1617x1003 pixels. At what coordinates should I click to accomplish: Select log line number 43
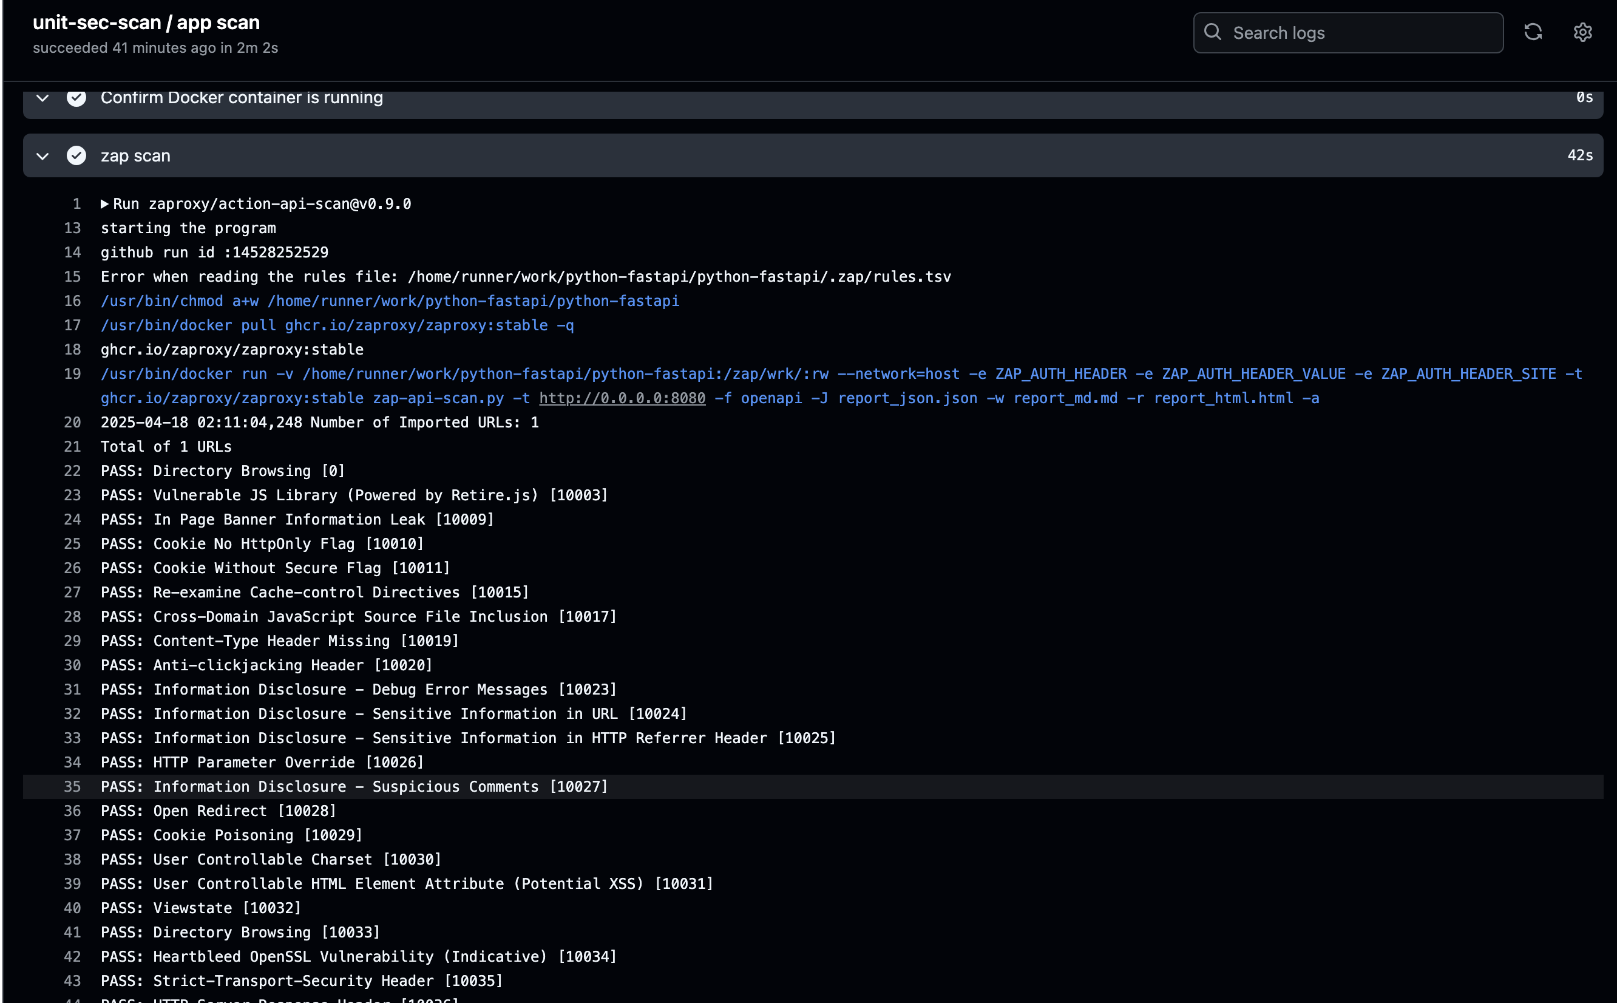pyautogui.click(x=72, y=981)
